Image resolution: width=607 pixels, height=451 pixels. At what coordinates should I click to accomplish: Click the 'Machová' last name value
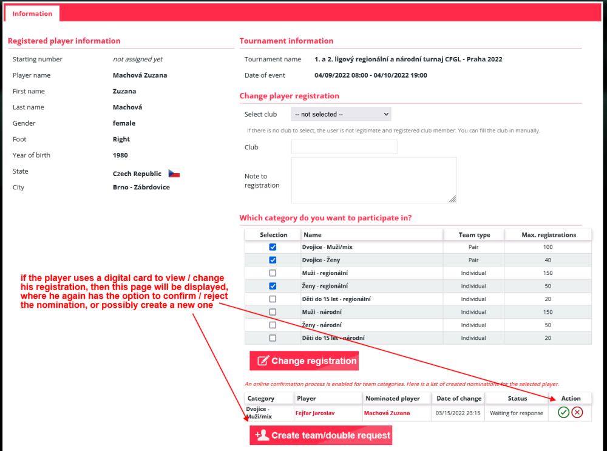click(127, 107)
